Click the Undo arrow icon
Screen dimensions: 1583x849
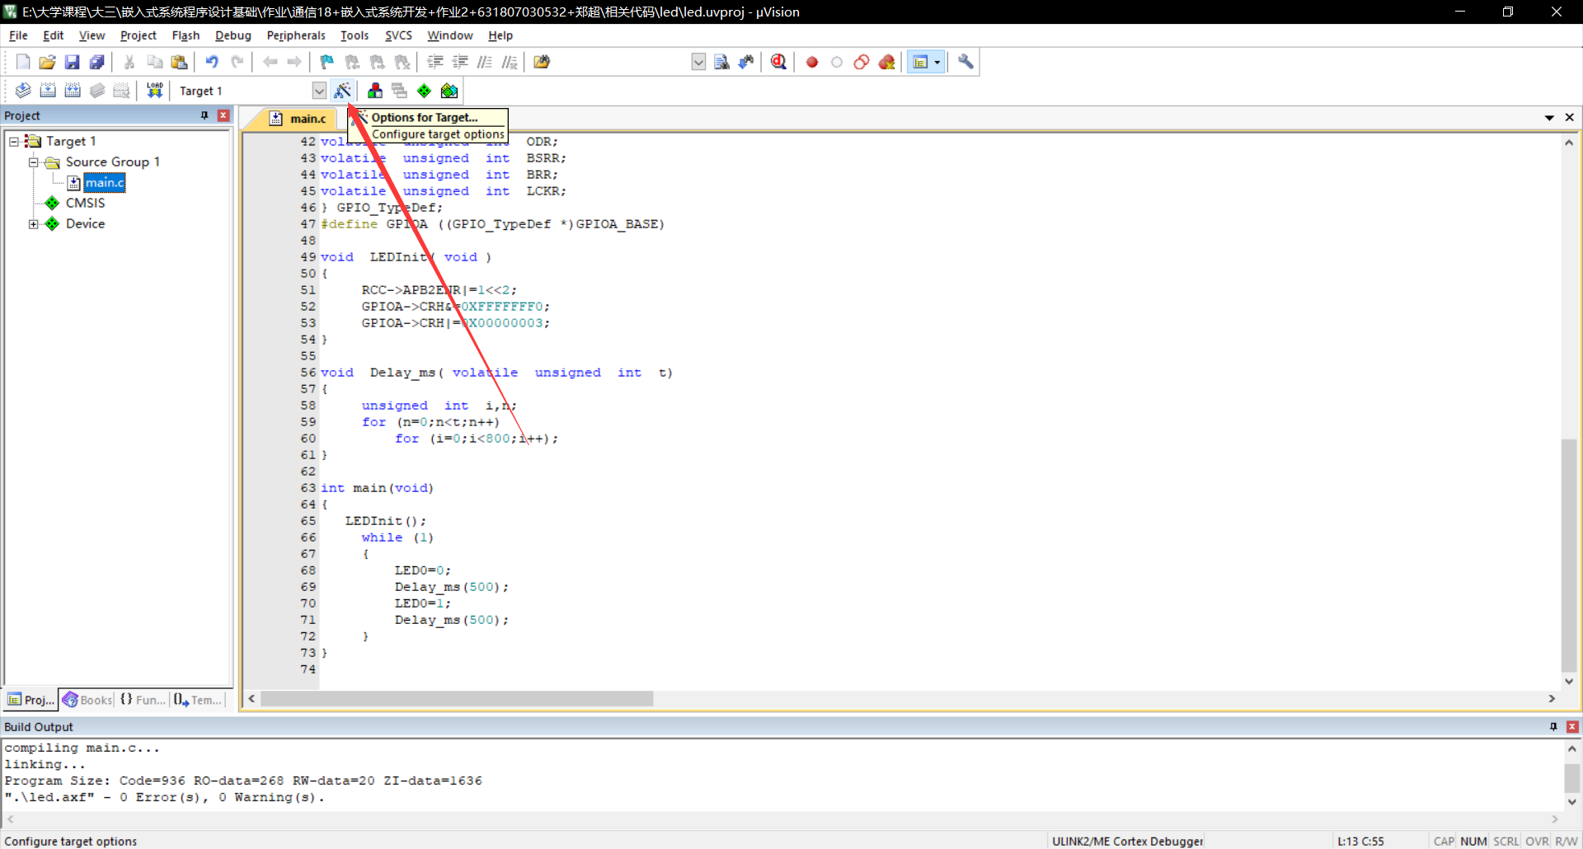pyautogui.click(x=212, y=62)
